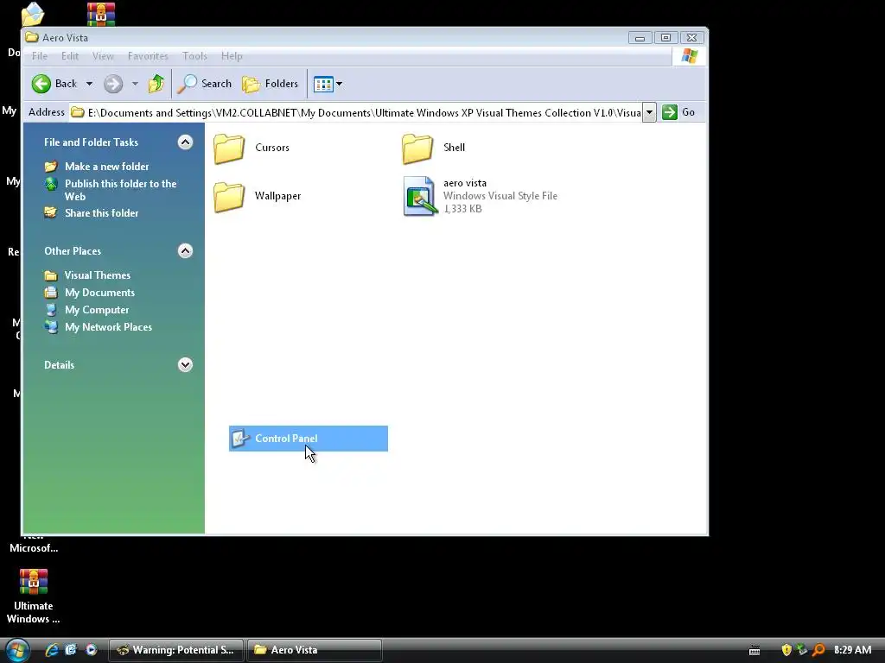Open the Forward history dropdown arrow
Viewport: 885px width, 663px height.
(x=135, y=84)
